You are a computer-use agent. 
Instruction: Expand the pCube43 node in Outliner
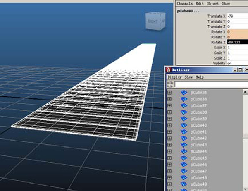(169, 145)
